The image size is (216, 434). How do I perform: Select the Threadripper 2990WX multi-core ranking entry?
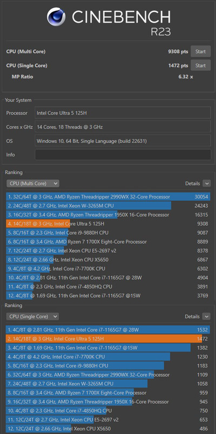point(108,197)
